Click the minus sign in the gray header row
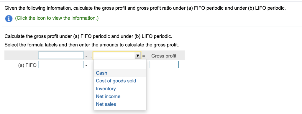 86,56
